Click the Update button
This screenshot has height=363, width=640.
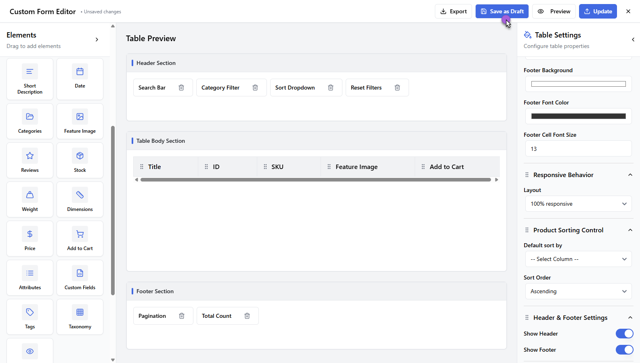598,11
